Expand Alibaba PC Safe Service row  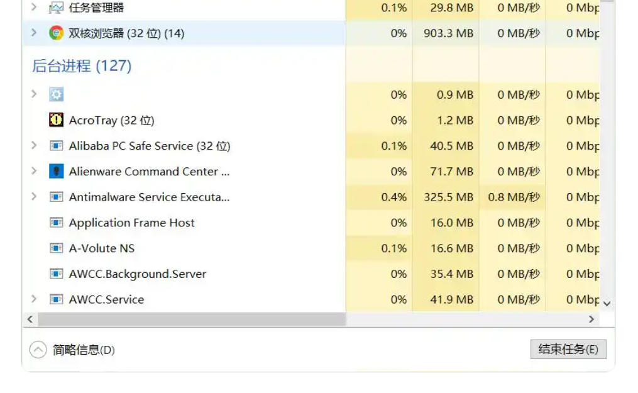[x=34, y=145]
